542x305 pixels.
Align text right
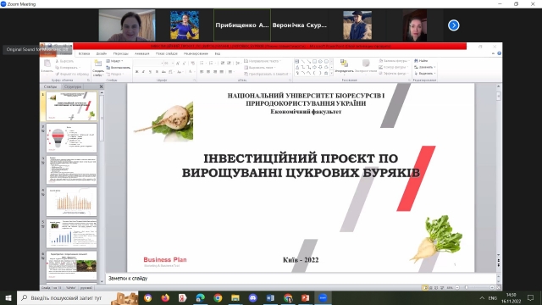[214, 71]
